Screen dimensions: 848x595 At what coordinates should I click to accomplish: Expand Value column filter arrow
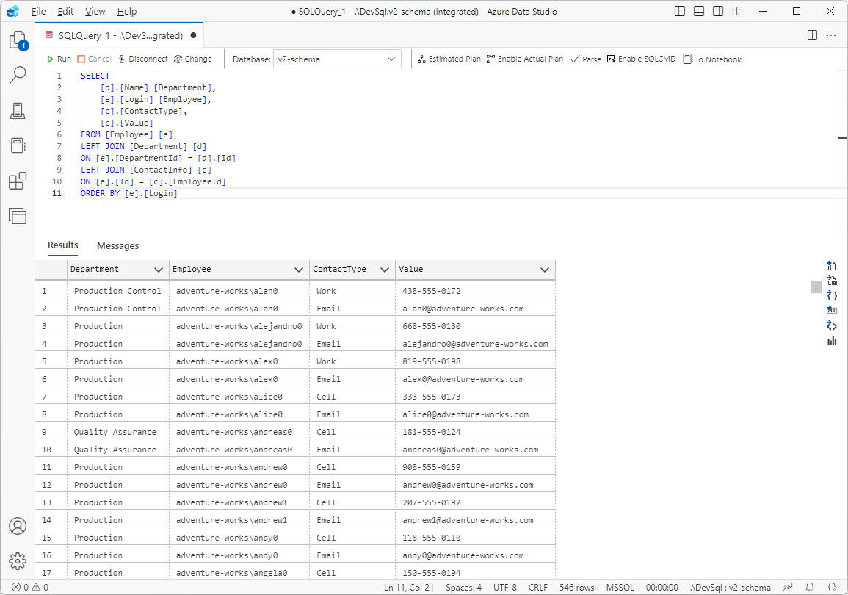point(545,270)
